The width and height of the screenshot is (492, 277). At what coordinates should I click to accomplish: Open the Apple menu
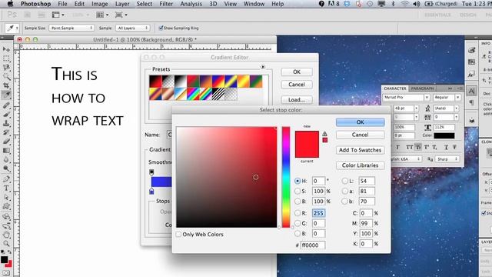[10, 4]
